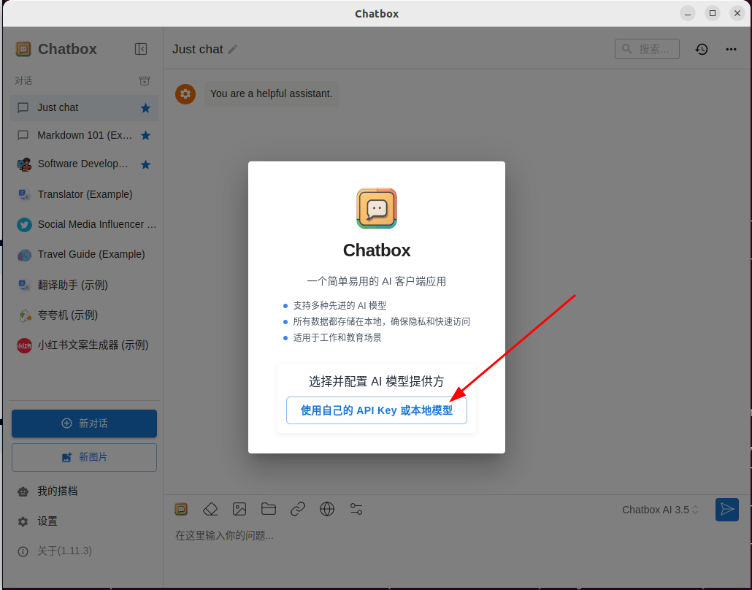Screen dimensions: 752x590
Task: Open 我的搭档 copilots page
Action: click(85, 491)
